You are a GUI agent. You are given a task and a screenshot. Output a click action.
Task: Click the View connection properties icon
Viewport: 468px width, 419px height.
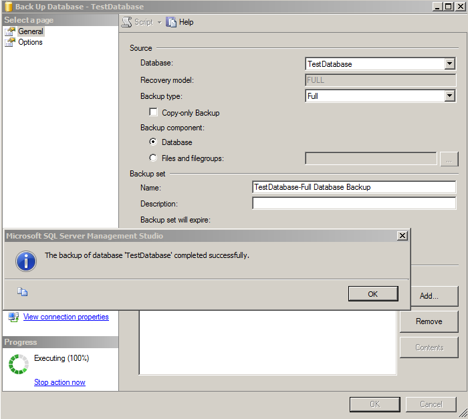click(x=13, y=317)
